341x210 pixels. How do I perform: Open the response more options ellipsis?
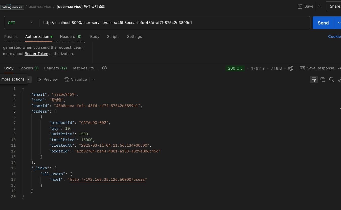(x=339, y=68)
